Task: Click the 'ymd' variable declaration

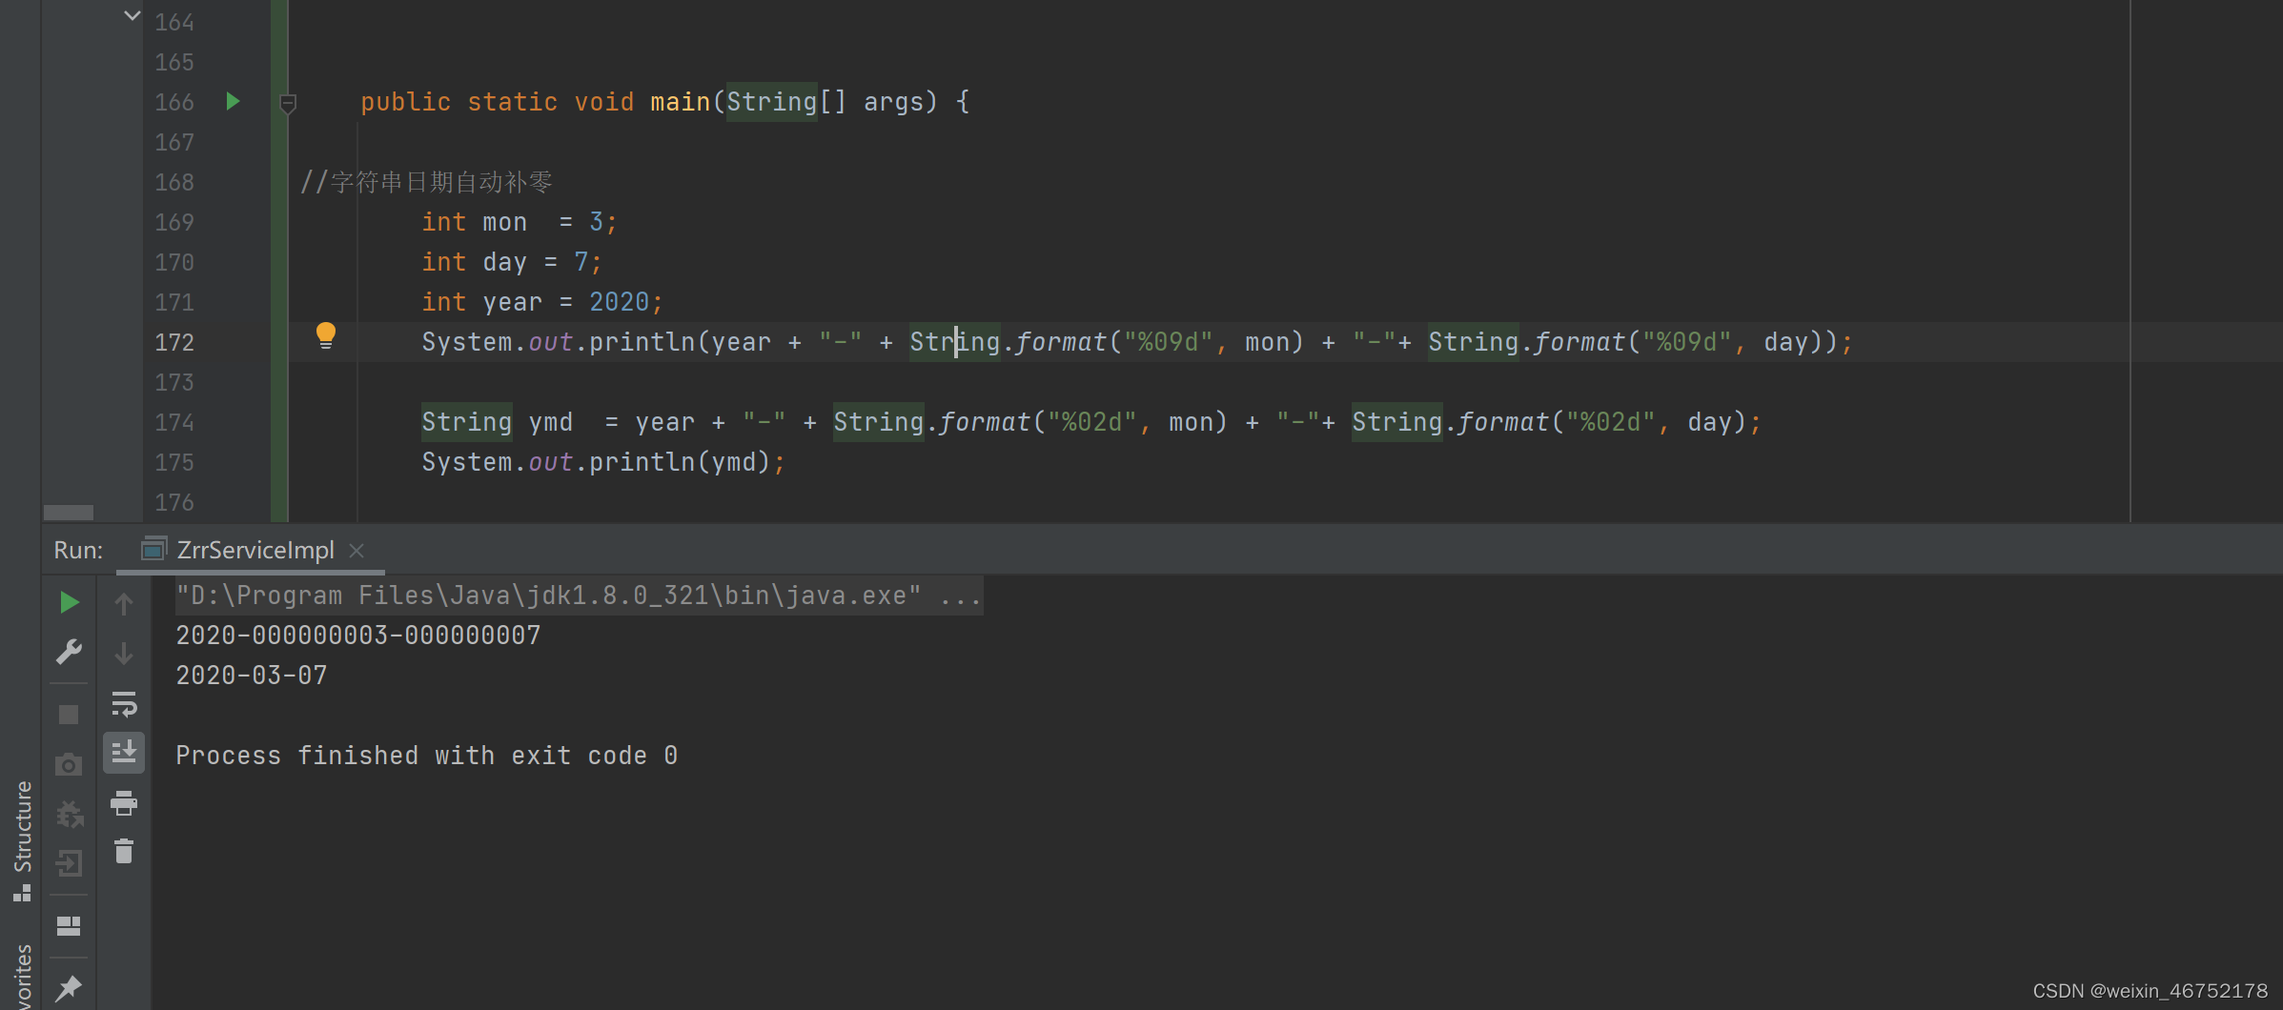Action: (550, 422)
